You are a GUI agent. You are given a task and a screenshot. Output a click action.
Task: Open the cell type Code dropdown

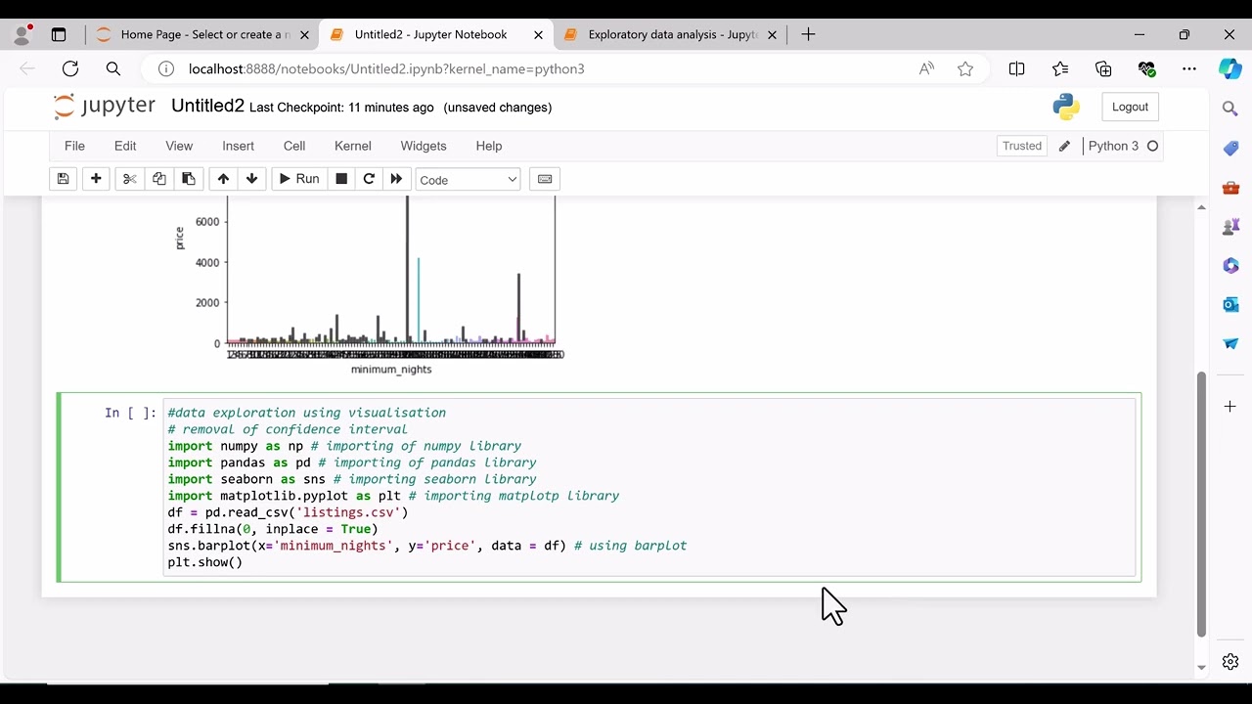(x=468, y=180)
